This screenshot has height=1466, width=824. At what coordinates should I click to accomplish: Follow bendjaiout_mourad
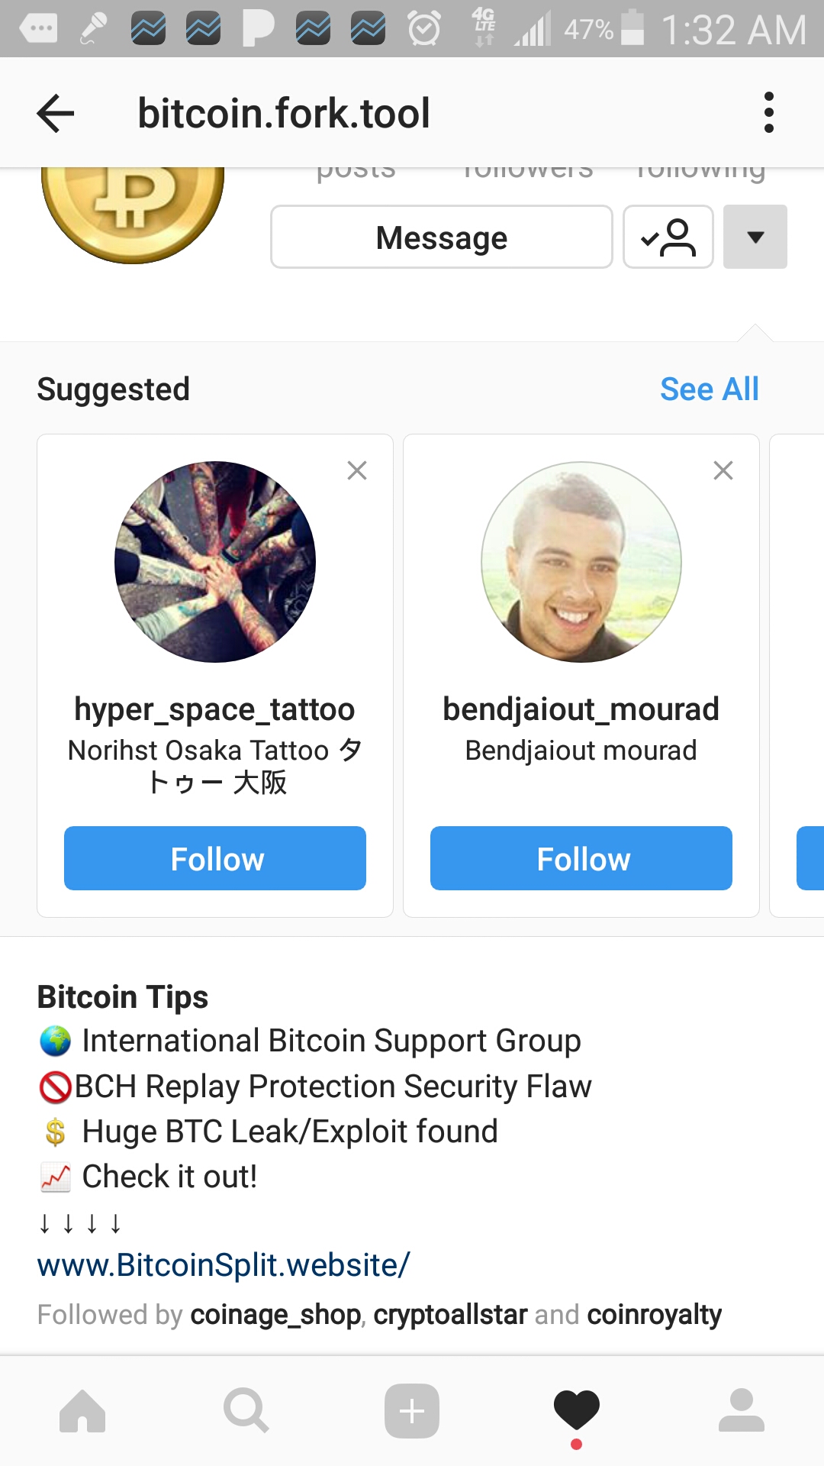coord(581,858)
